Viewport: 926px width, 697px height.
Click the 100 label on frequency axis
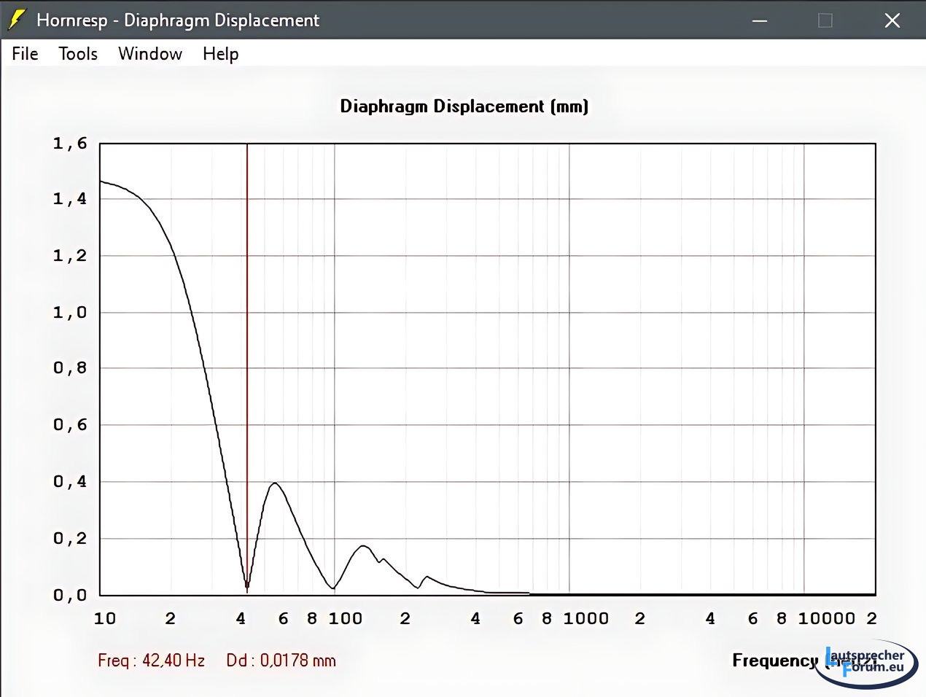(x=345, y=619)
